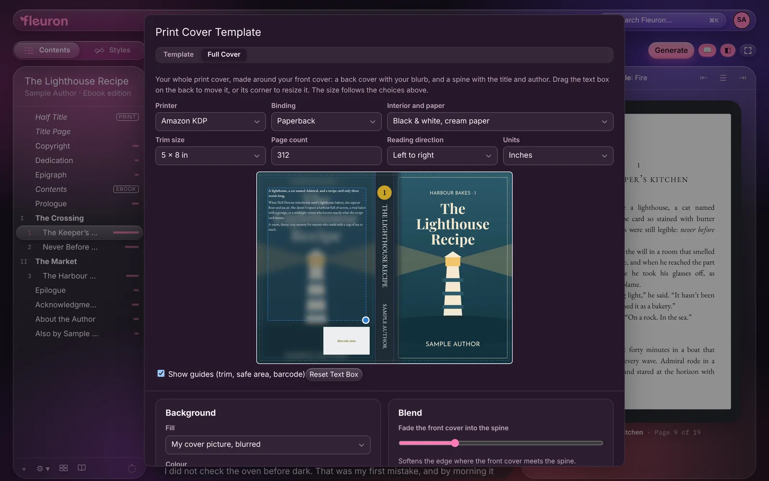Toggle the split panel view icon
This screenshot has height=481, width=769.
(728, 50)
